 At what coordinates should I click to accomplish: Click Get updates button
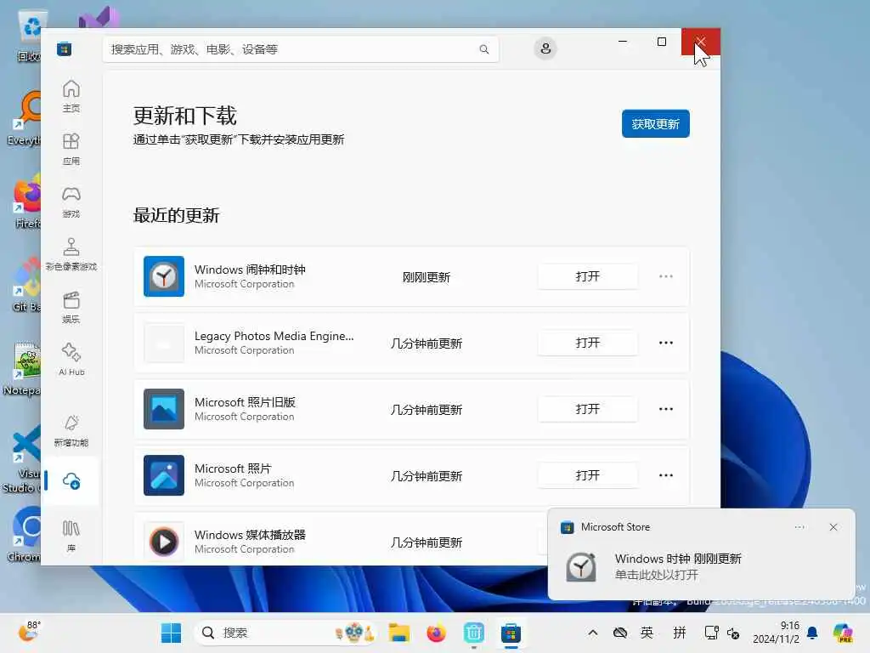pos(655,123)
